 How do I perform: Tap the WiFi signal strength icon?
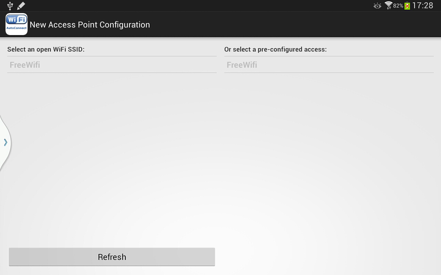tap(388, 5)
